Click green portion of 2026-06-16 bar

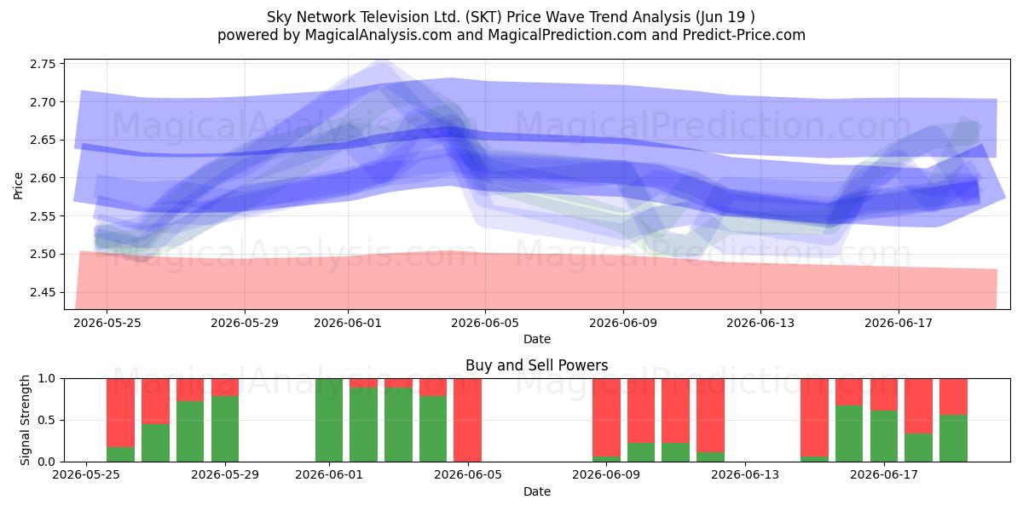(849, 433)
